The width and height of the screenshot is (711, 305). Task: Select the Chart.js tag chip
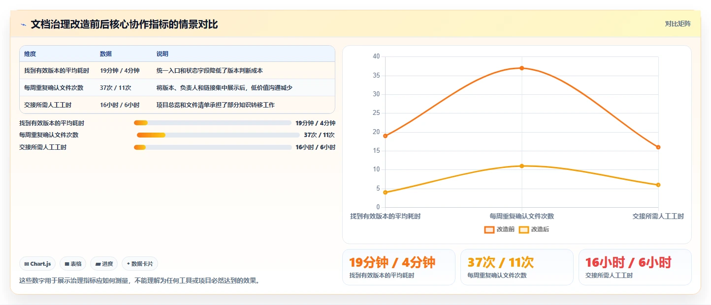point(38,264)
